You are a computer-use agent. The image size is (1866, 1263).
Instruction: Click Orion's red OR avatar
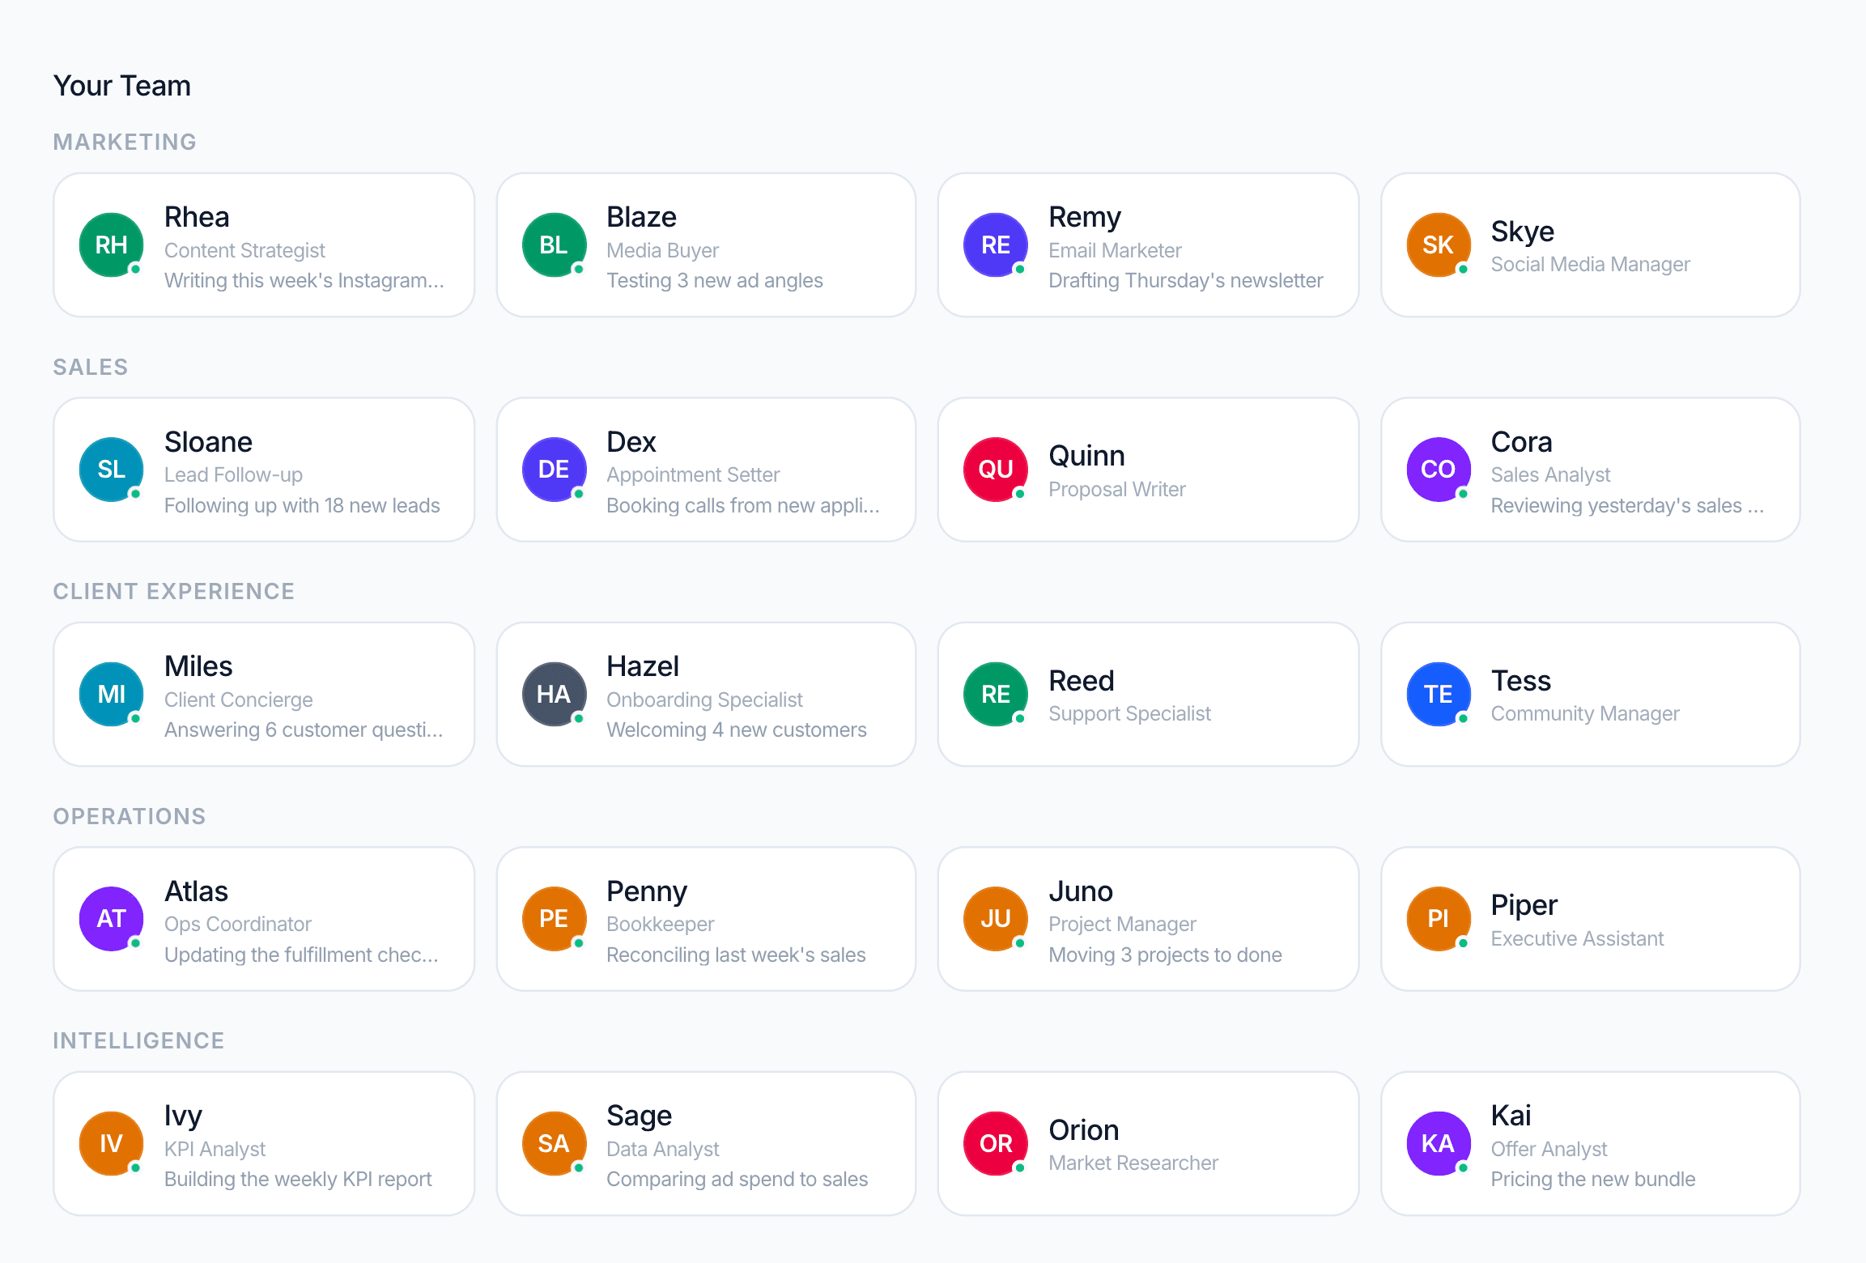(x=996, y=1143)
